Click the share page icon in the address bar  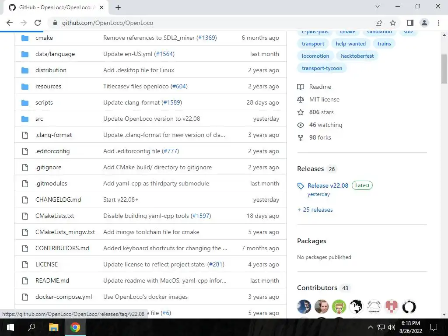coord(379,23)
